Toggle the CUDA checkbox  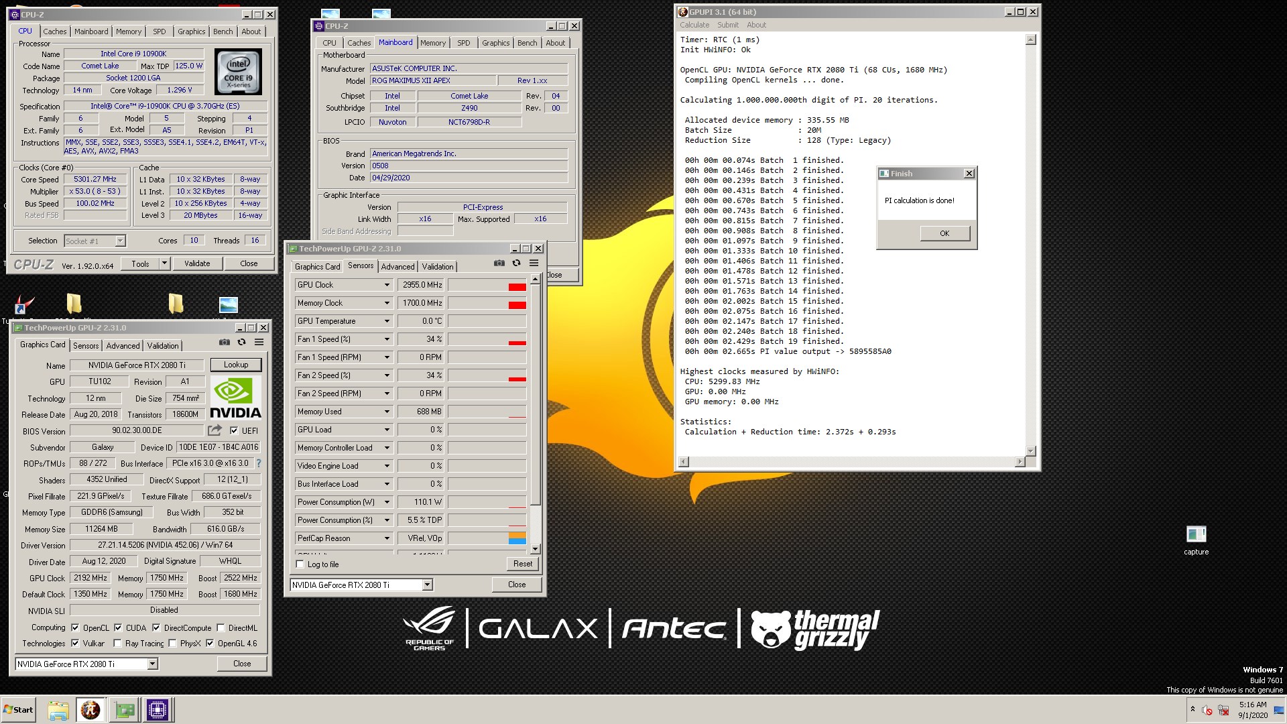118,628
